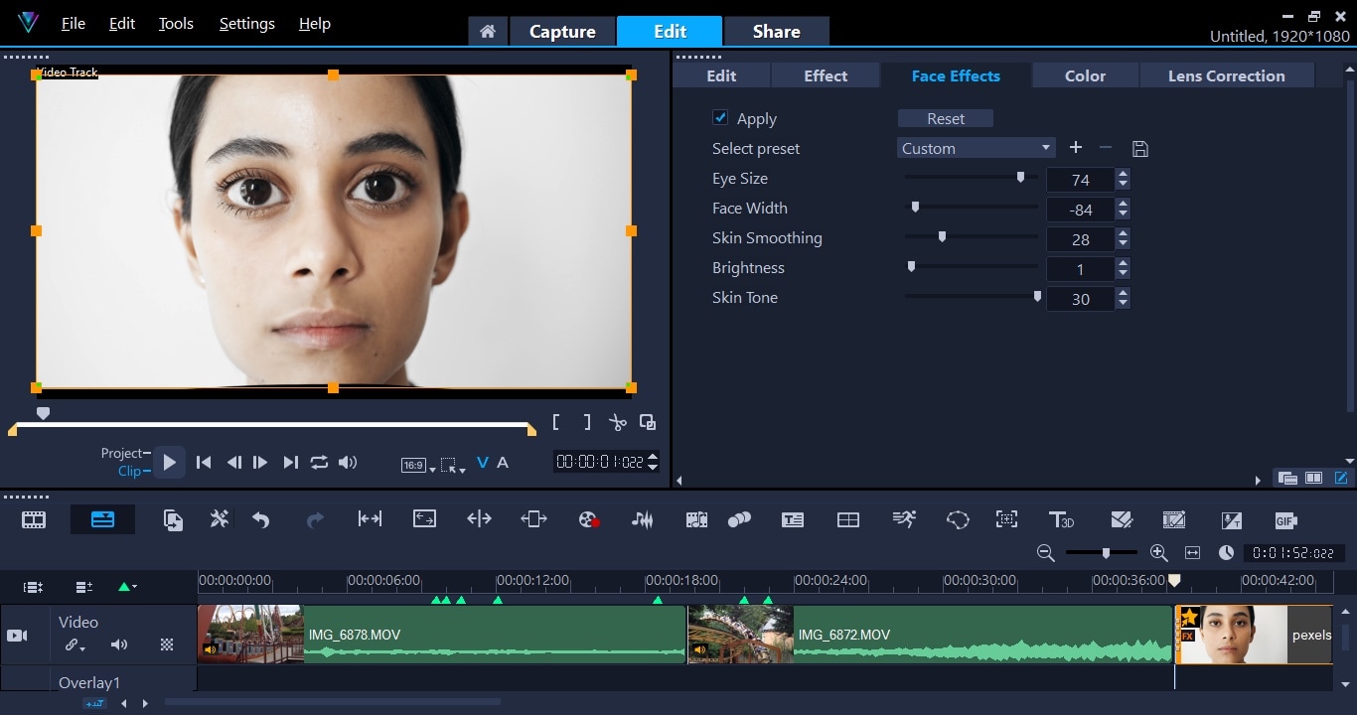Open the Subtitle Editor
Image resolution: width=1357 pixels, height=715 pixels.
793,519
